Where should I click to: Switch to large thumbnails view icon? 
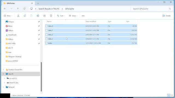tap(172, 95)
